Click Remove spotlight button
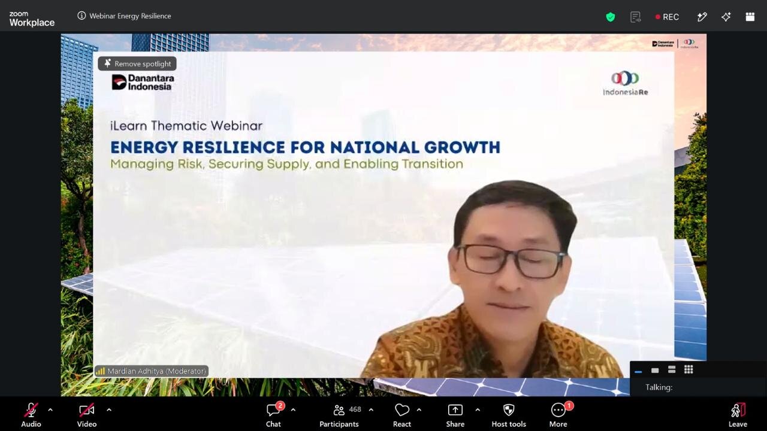Image resolution: width=767 pixels, height=431 pixels. point(137,63)
